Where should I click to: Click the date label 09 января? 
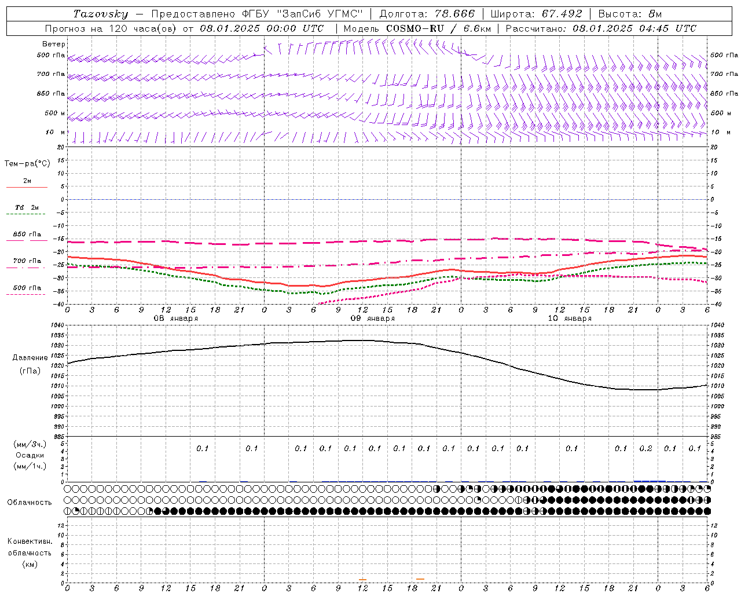pyautogui.click(x=372, y=319)
